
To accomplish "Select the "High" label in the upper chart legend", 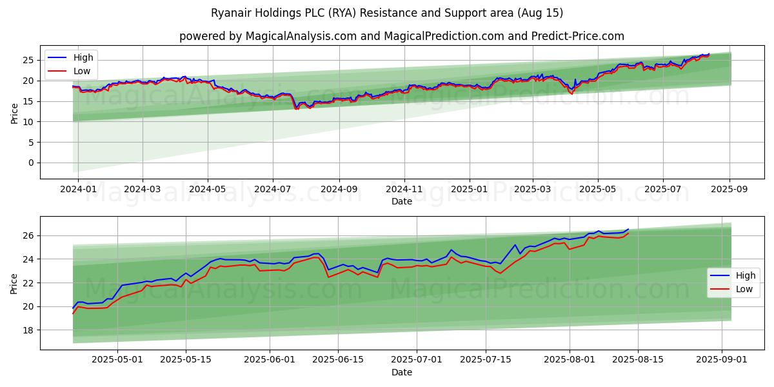I will click(x=83, y=57).
